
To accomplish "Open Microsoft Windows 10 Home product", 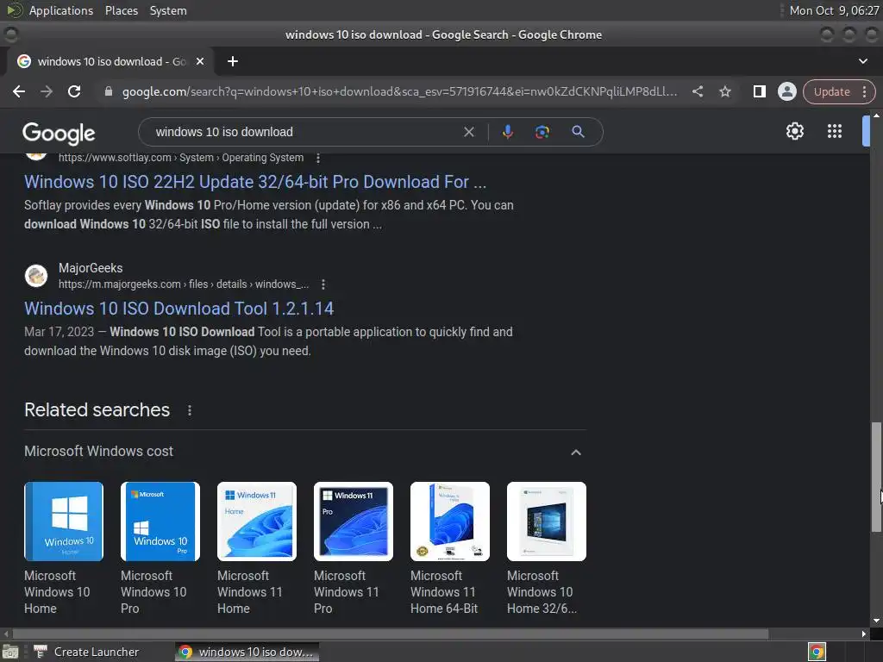I will (x=64, y=549).
